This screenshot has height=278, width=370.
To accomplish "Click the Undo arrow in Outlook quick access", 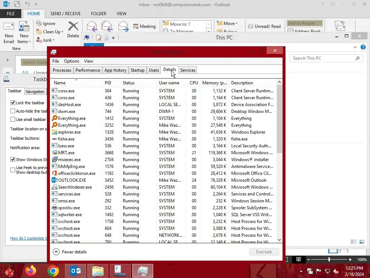I will [x=27, y=4].
